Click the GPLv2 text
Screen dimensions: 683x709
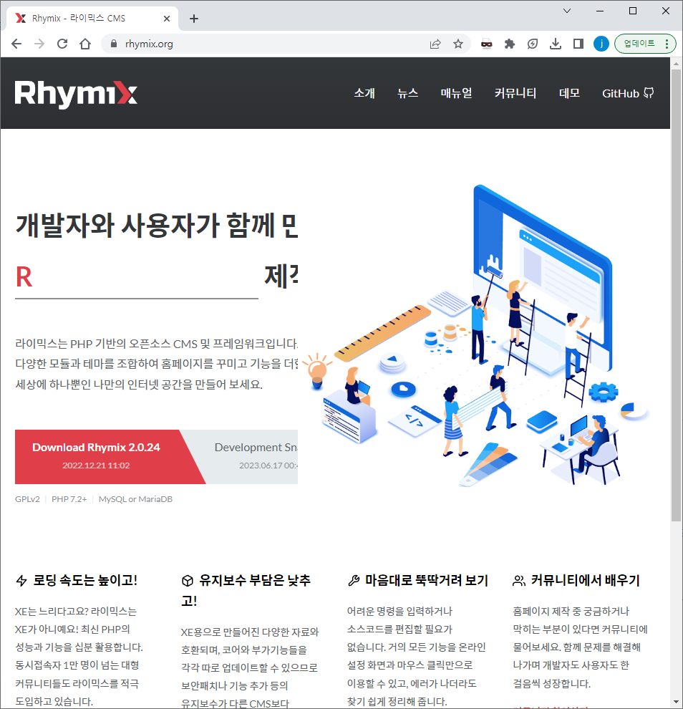click(x=28, y=499)
